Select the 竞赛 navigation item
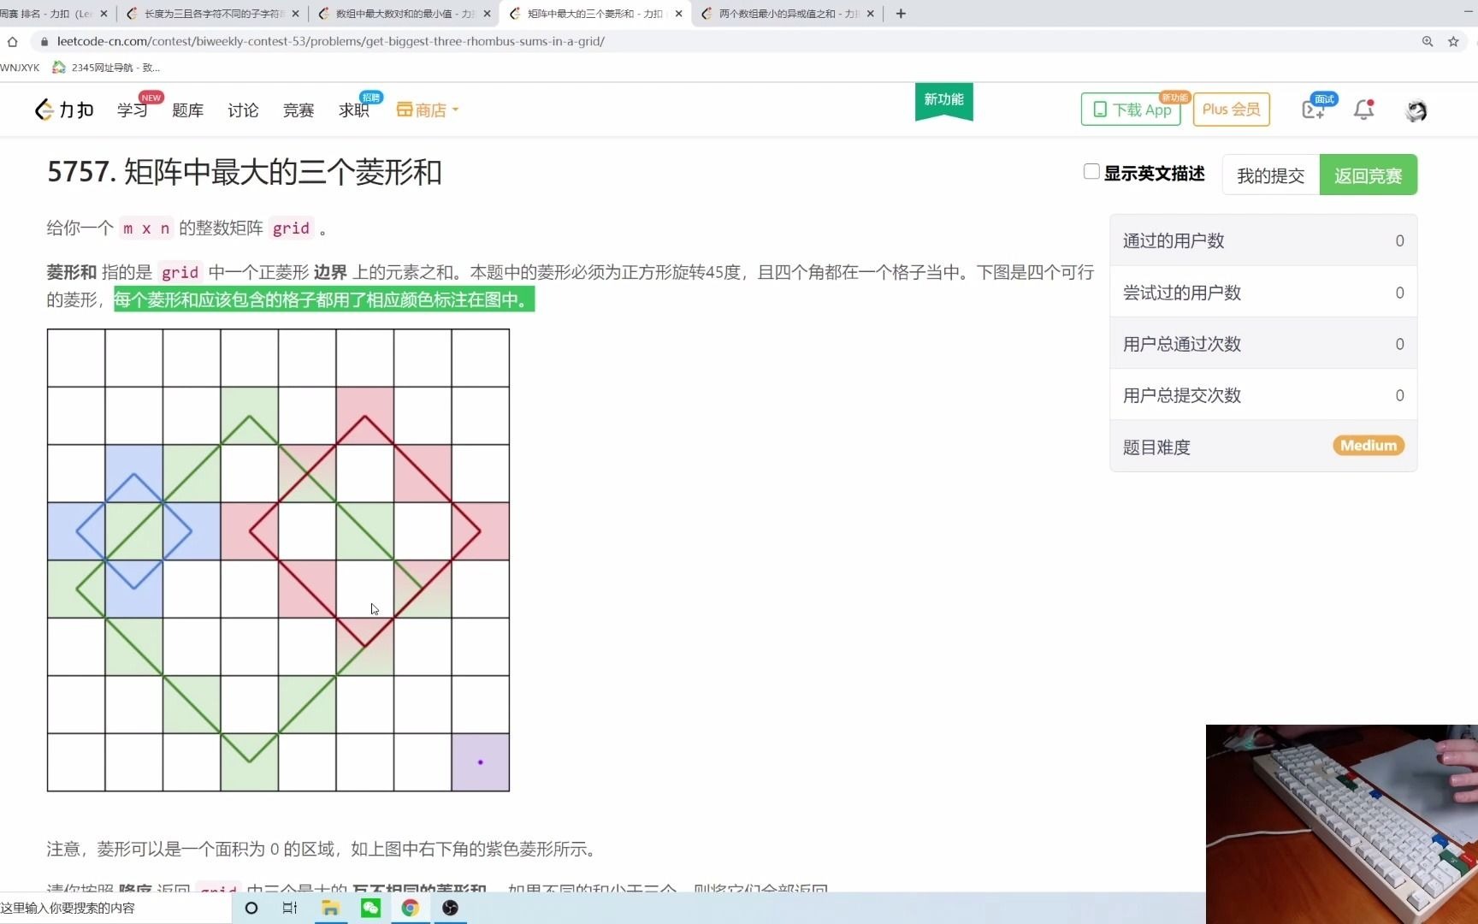The height and width of the screenshot is (924, 1478). [x=298, y=110]
